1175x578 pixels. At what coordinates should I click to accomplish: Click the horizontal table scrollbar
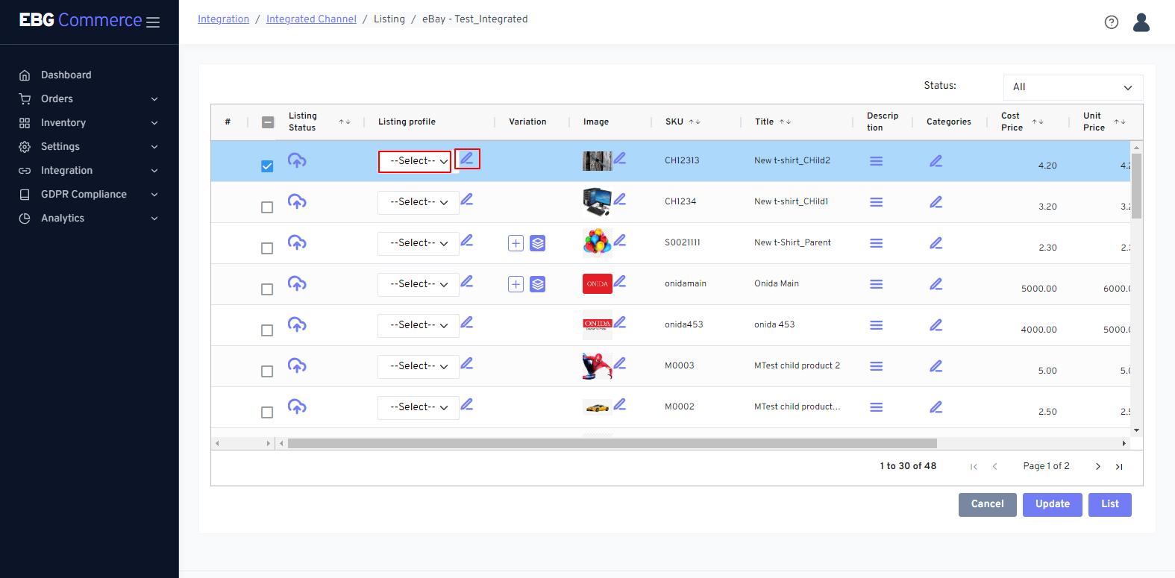pyautogui.click(x=612, y=443)
